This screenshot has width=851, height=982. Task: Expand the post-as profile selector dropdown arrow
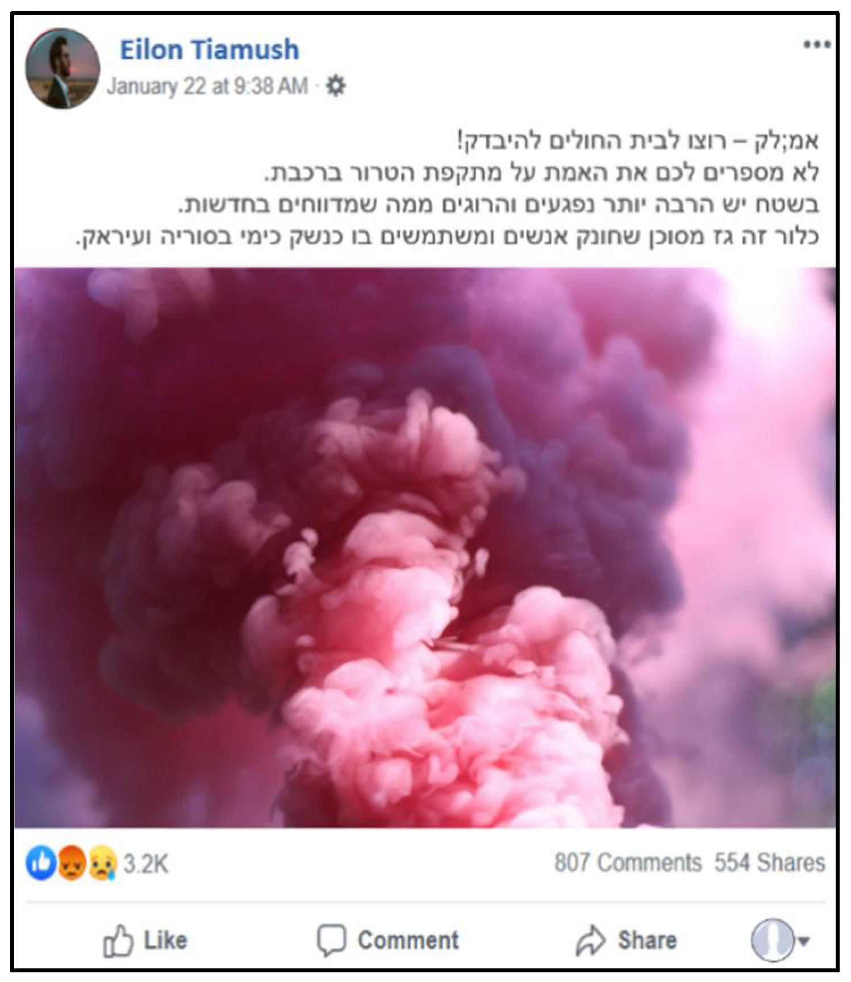pyautogui.click(x=803, y=941)
